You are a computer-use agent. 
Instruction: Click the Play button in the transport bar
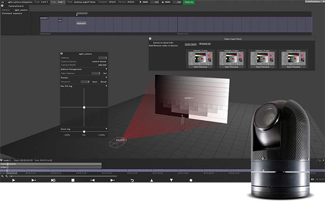pyautogui.click(x=14, y=180)
